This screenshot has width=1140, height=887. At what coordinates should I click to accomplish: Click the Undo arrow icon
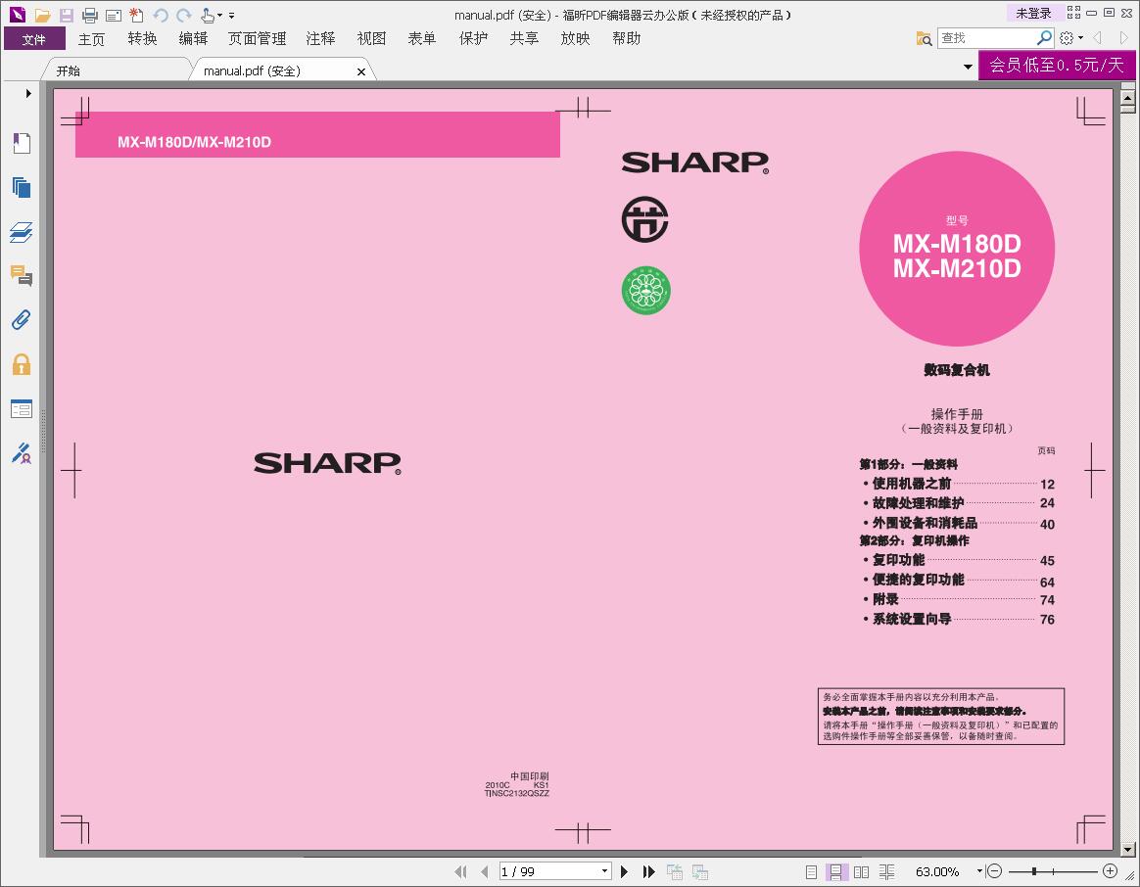click(x=160, y=15)
